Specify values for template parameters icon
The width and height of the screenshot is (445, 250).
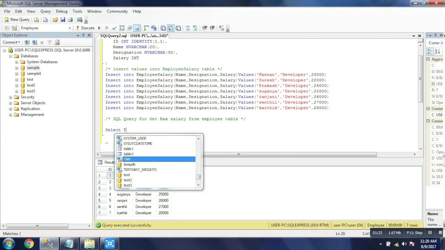pyautogui.click(x=222, y=28)
